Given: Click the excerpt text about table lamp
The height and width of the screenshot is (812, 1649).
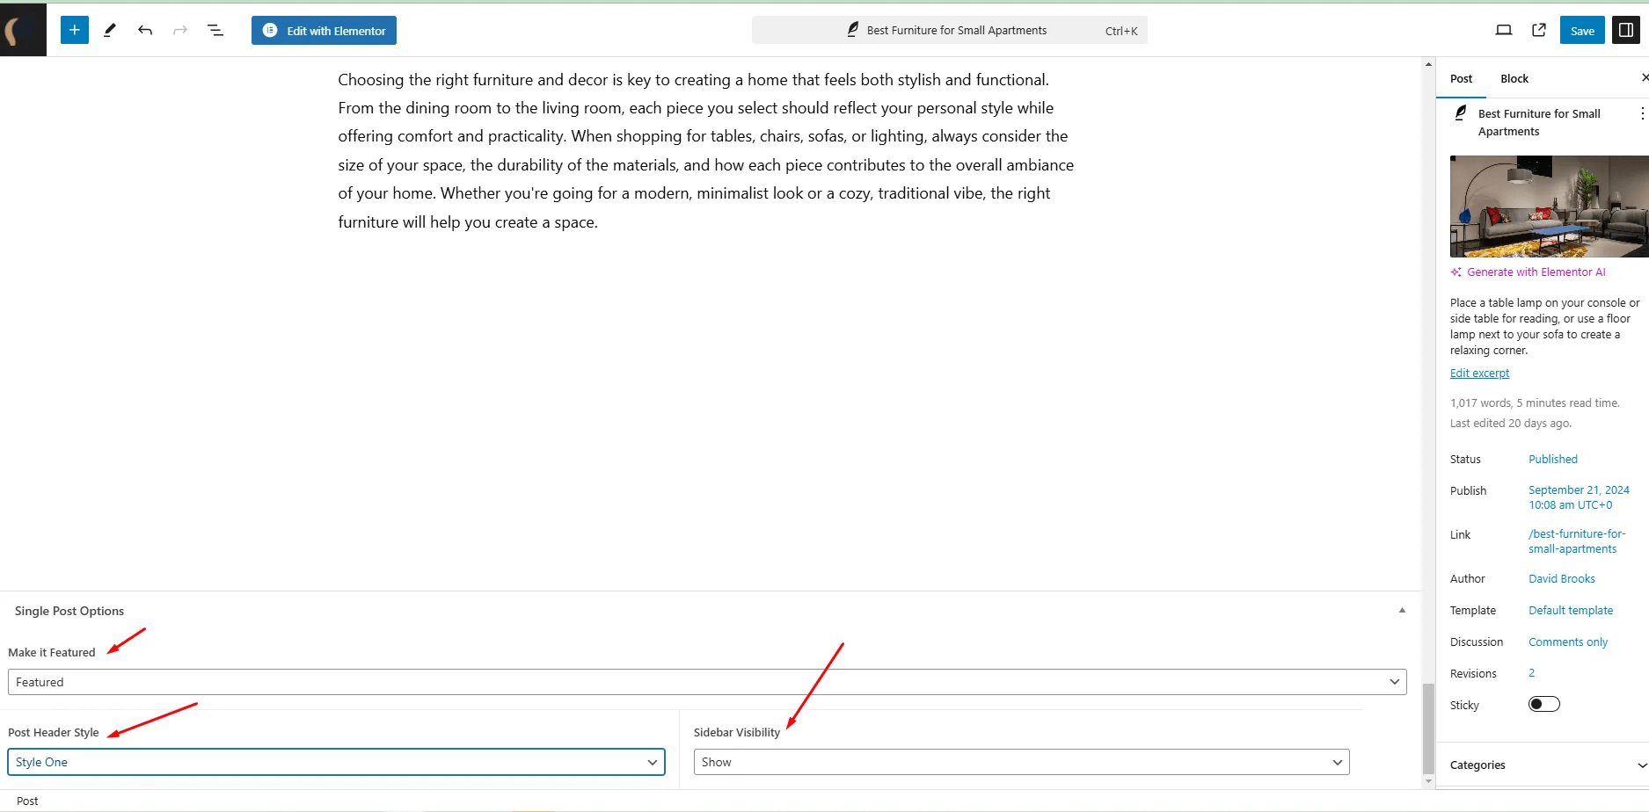Looking at the screenshot, I should coord(1544,326).
